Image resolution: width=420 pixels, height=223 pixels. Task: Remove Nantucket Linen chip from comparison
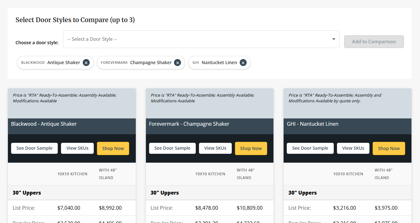point(243,63)
